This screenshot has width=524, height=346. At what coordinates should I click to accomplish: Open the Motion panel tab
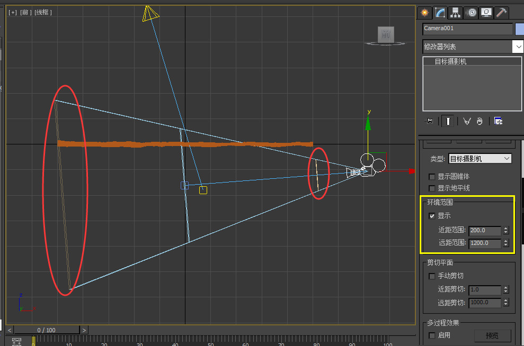[470, 13]
